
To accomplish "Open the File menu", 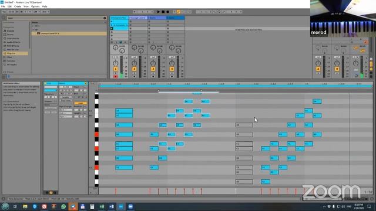I will point(3,6).
